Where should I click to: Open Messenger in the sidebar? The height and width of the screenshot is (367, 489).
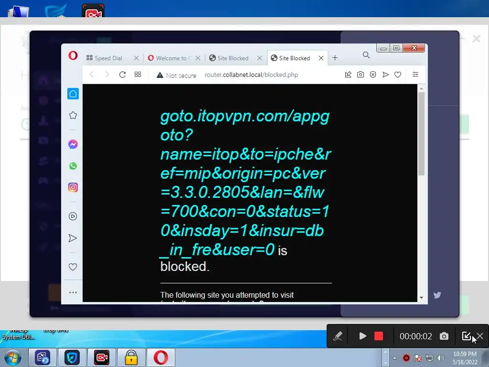(x=73, y=144)
